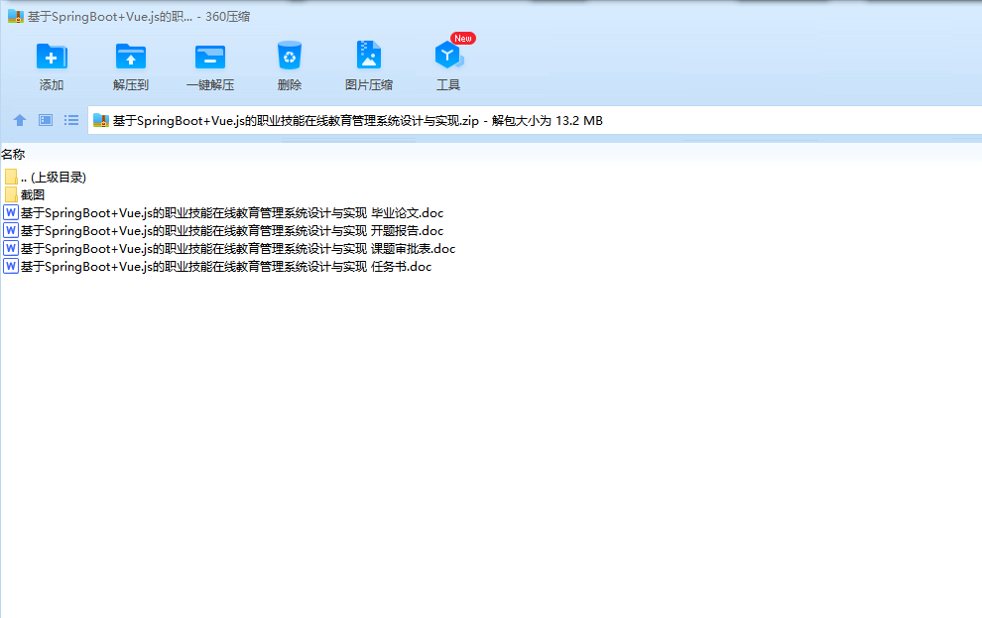The height and width of the screenshot is (618, 982).
Task: Sort by the 名称 column header
Action: (x=13, y=154)
